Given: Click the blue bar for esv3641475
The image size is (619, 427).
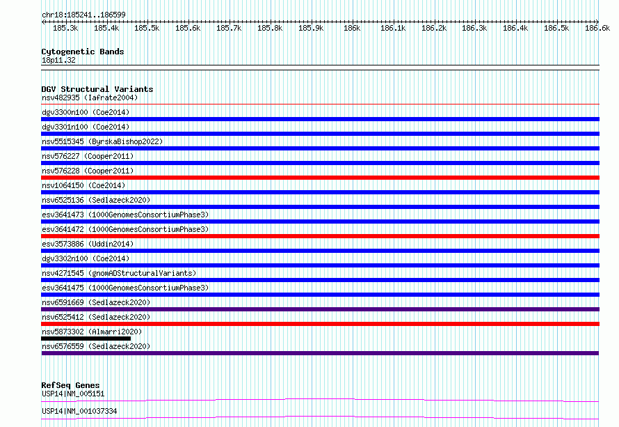Looking at the screenshot, I should click(x=320, y=295).
